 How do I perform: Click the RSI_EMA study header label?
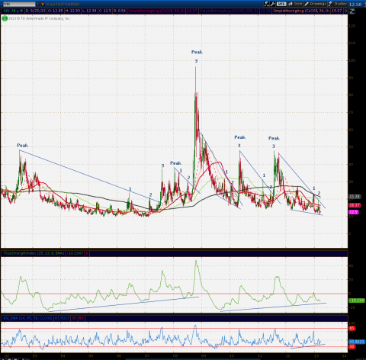[x=27, y=318]
